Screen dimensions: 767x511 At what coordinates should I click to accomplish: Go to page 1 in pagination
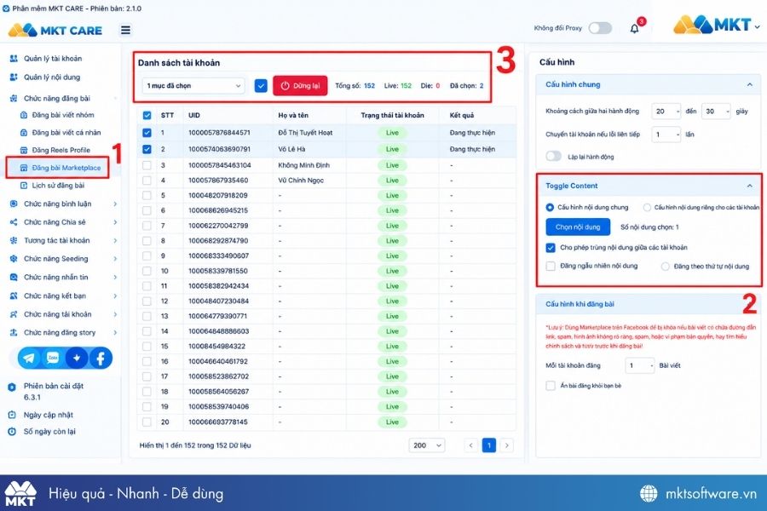click(x=488, y=445)
